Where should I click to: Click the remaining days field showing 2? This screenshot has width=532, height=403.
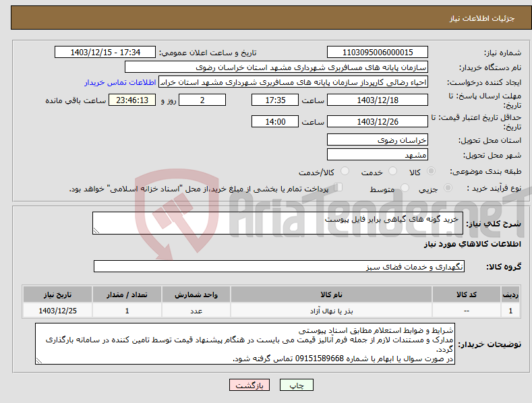(202, 100)
